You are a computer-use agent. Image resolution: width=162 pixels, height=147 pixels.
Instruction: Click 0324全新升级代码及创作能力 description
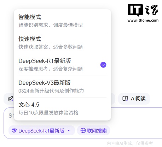51,91
